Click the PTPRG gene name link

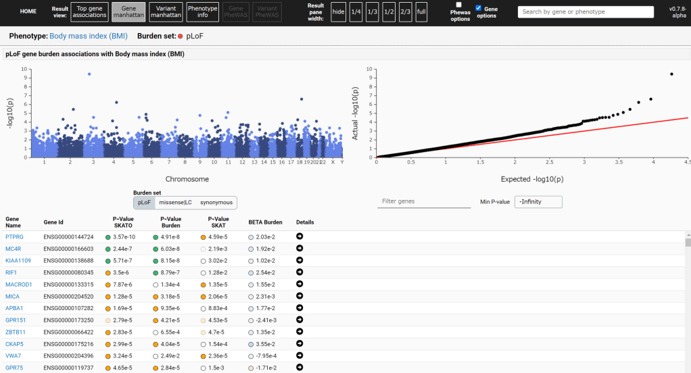(x=14, y=237)
